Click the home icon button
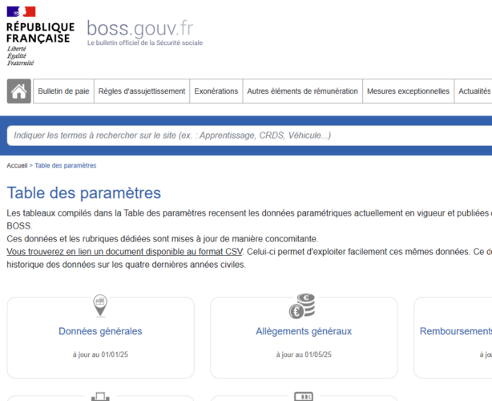The height and width of the screenshot is (401, 492). pos(18,91)
